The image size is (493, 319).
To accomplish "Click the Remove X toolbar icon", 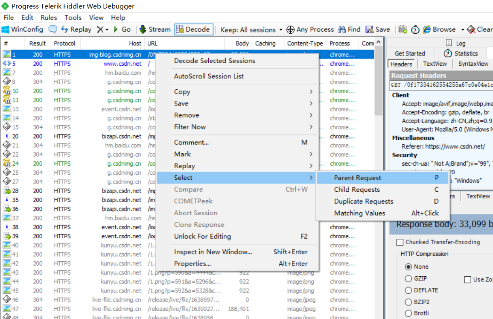I will 100,29.
